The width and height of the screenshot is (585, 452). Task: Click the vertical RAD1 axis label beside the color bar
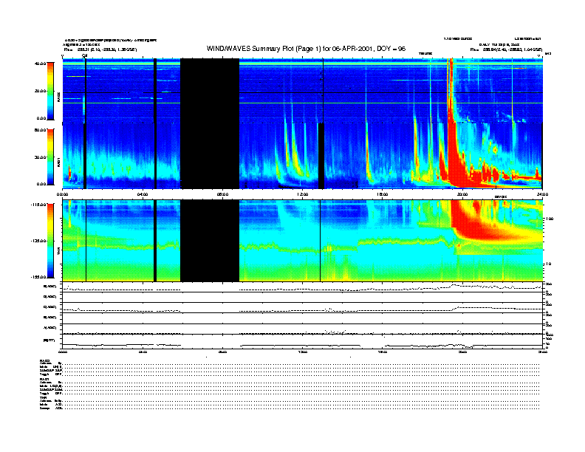point(58,162)
